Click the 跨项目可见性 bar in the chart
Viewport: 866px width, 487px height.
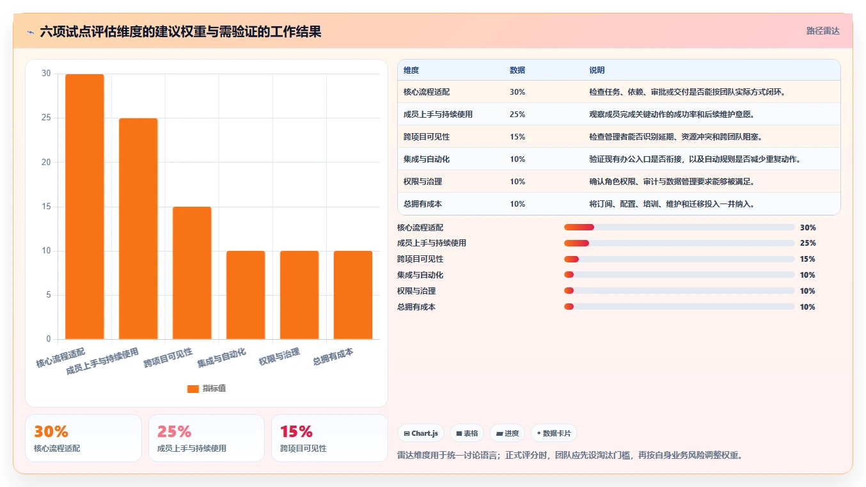click(192, 273)
